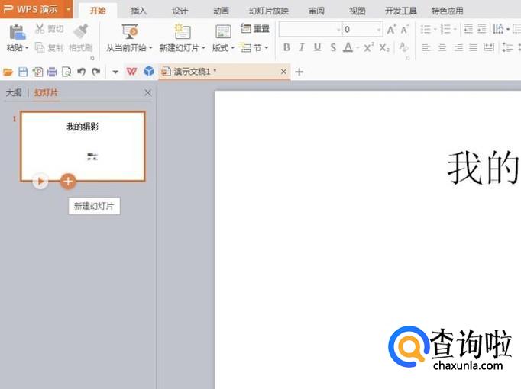Open file with folder icon
The image size is (521, 389).
tap(8, 72)
